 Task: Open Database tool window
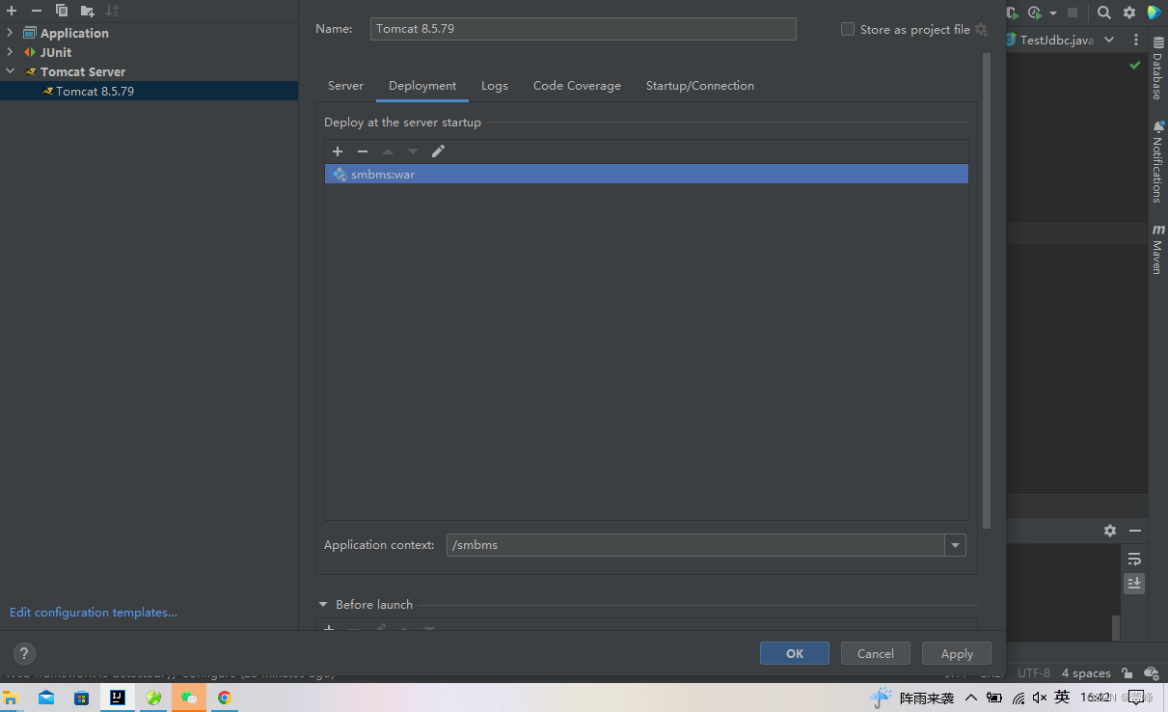point(1158,69)
